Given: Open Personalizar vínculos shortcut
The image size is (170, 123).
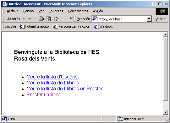Looking at the screenshot, I should point(71,26).
